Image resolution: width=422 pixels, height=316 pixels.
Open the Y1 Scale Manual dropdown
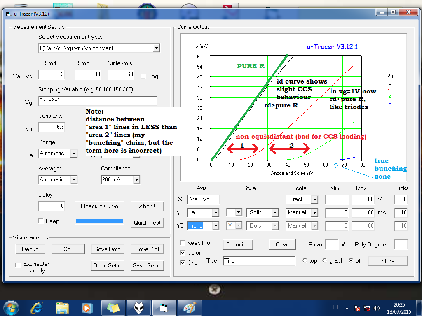[314, 213]
